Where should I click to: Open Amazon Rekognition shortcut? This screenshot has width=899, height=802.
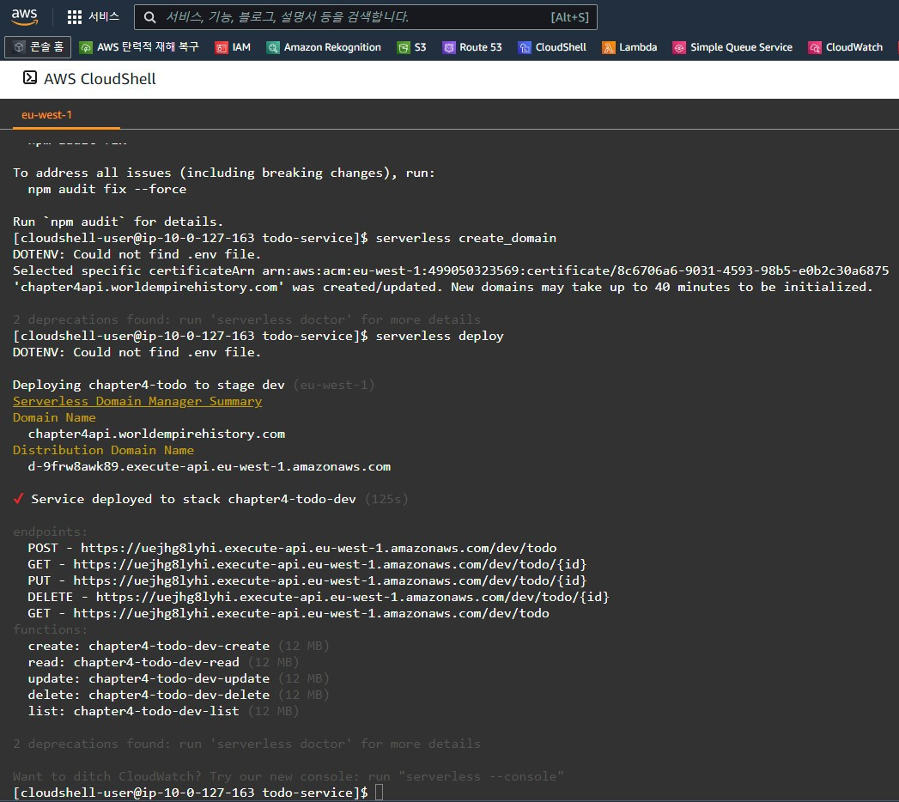(x=332, y=47)
